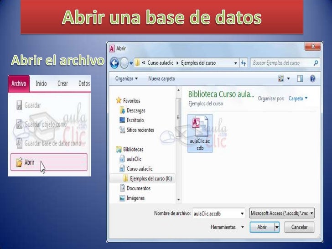This screenshot has width=332, height=249.
Task: Click the Abrir button in the dialog
Action: click(262, 227)
